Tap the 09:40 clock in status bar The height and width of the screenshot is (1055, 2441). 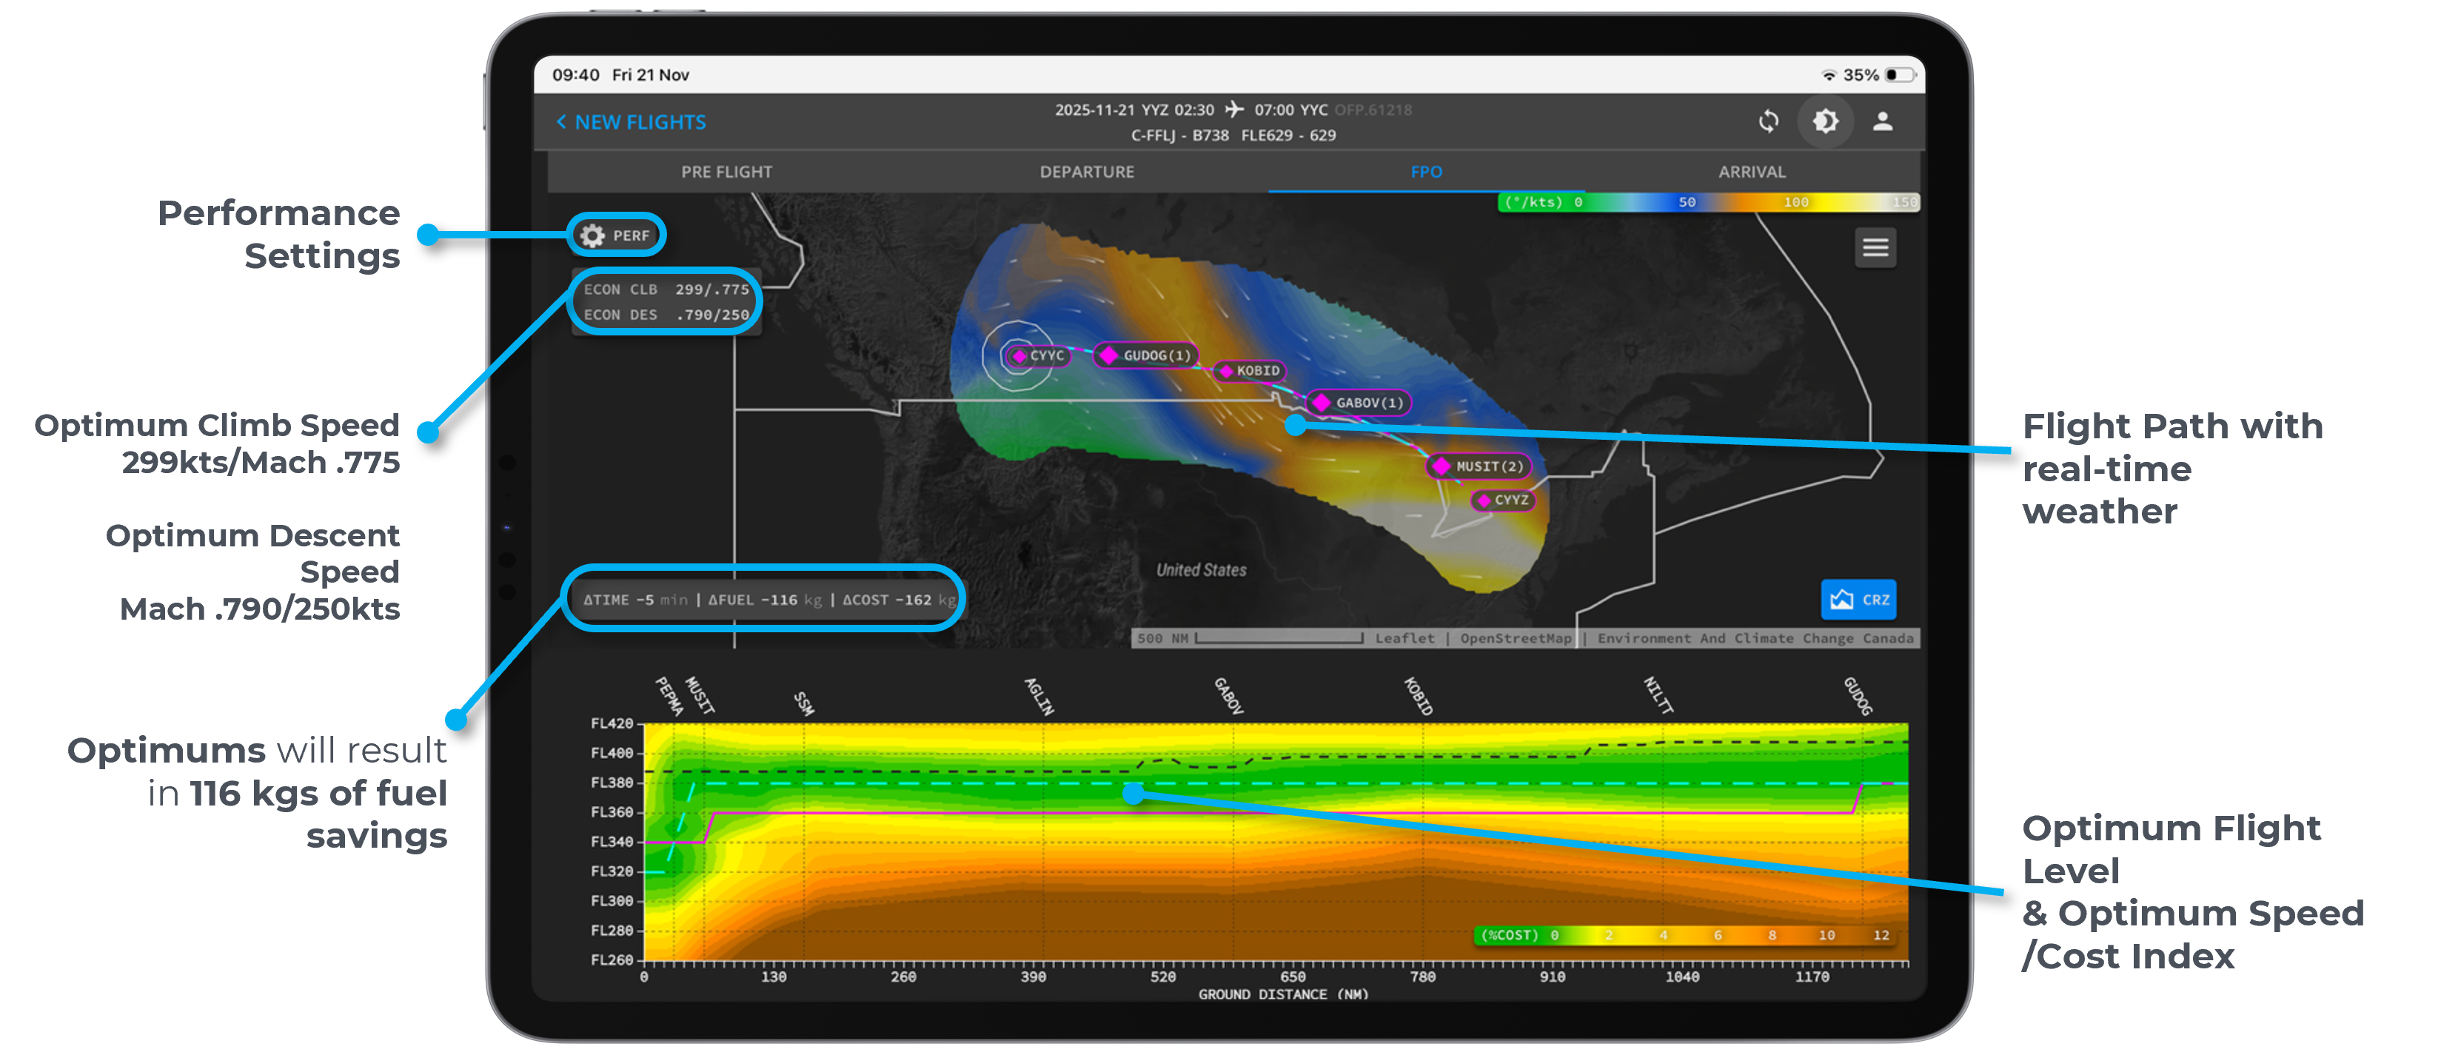pos(576,75)
